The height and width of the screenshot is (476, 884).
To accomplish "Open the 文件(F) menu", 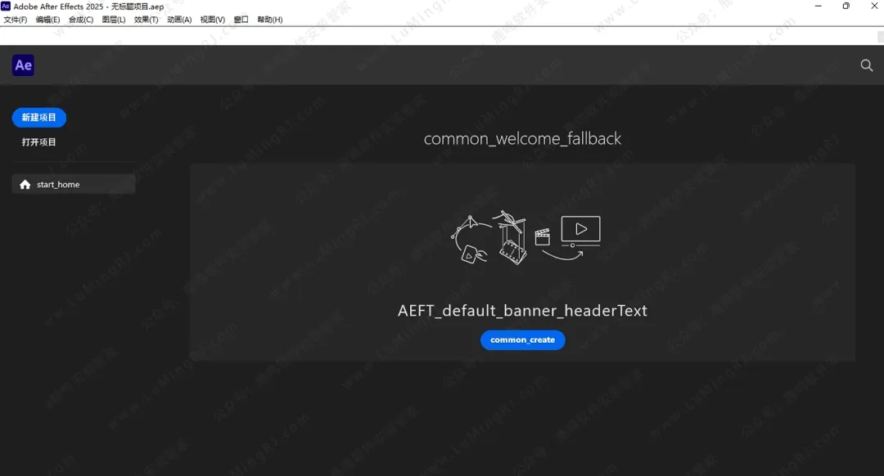I will tap(16, 20).
